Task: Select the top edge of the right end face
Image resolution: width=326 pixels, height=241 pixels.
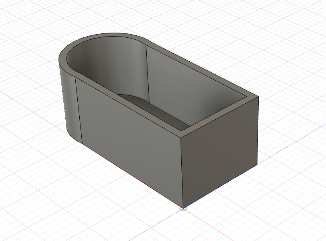Action: [x=219, y=117]
